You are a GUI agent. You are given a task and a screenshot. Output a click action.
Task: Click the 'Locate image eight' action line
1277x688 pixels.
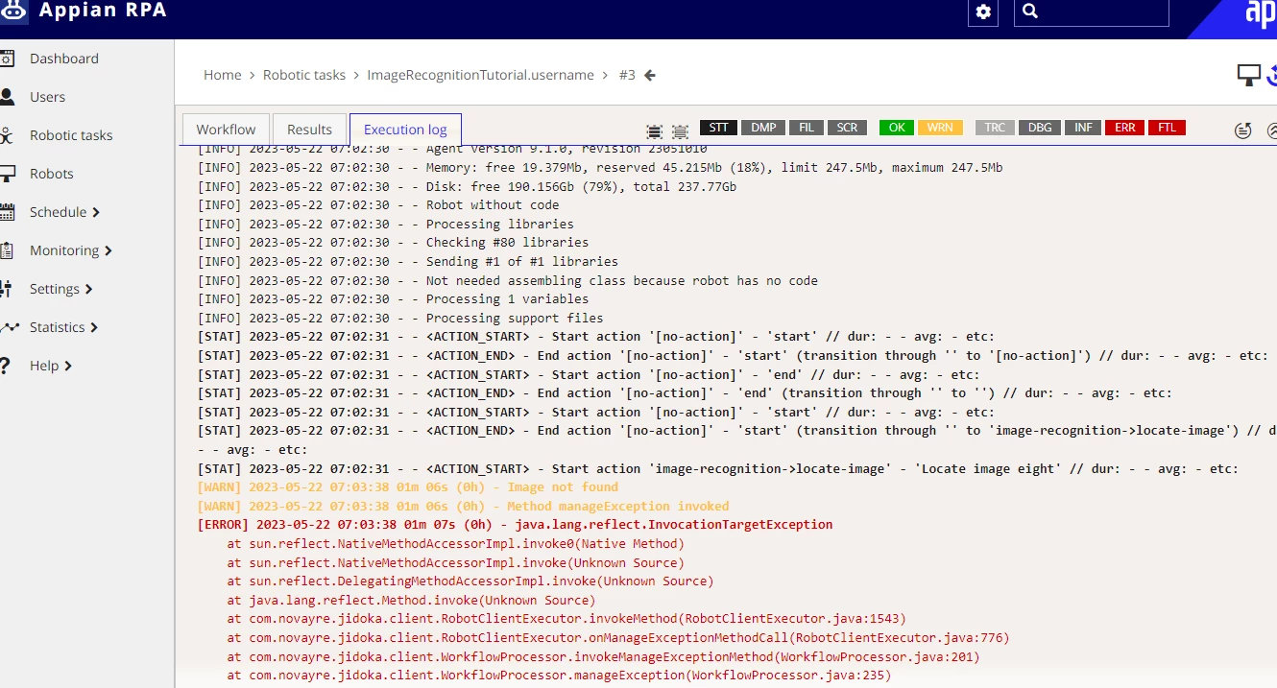pyautogui.click(x=718, y=469)
